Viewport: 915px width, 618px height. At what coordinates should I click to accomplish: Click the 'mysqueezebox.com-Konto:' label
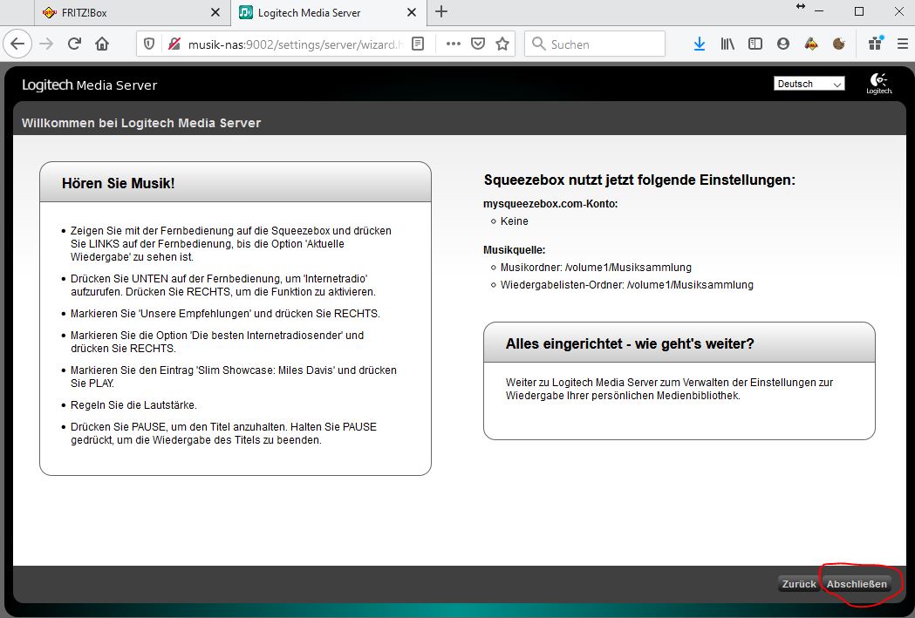click(550, 204)
